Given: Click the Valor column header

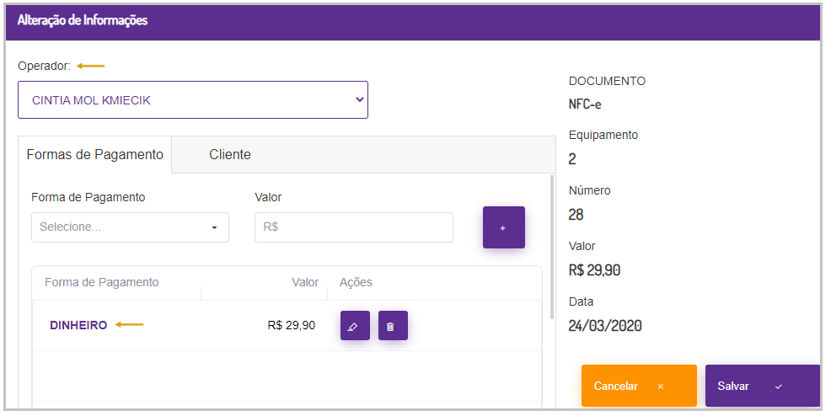Looking at the screenshot, I should coord(304,282).
